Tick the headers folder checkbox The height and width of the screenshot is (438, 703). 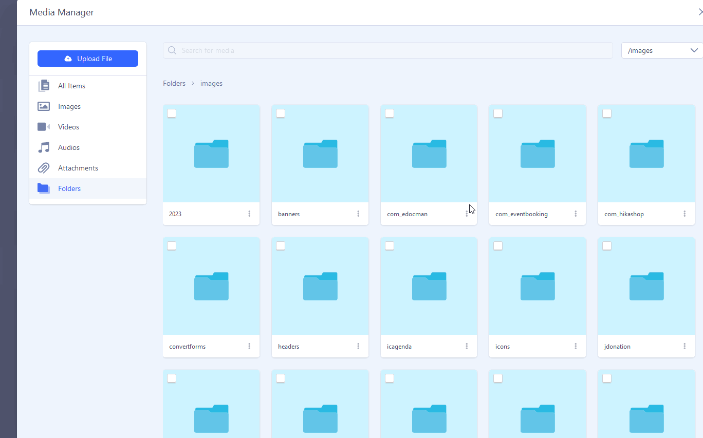click(281, 246)
